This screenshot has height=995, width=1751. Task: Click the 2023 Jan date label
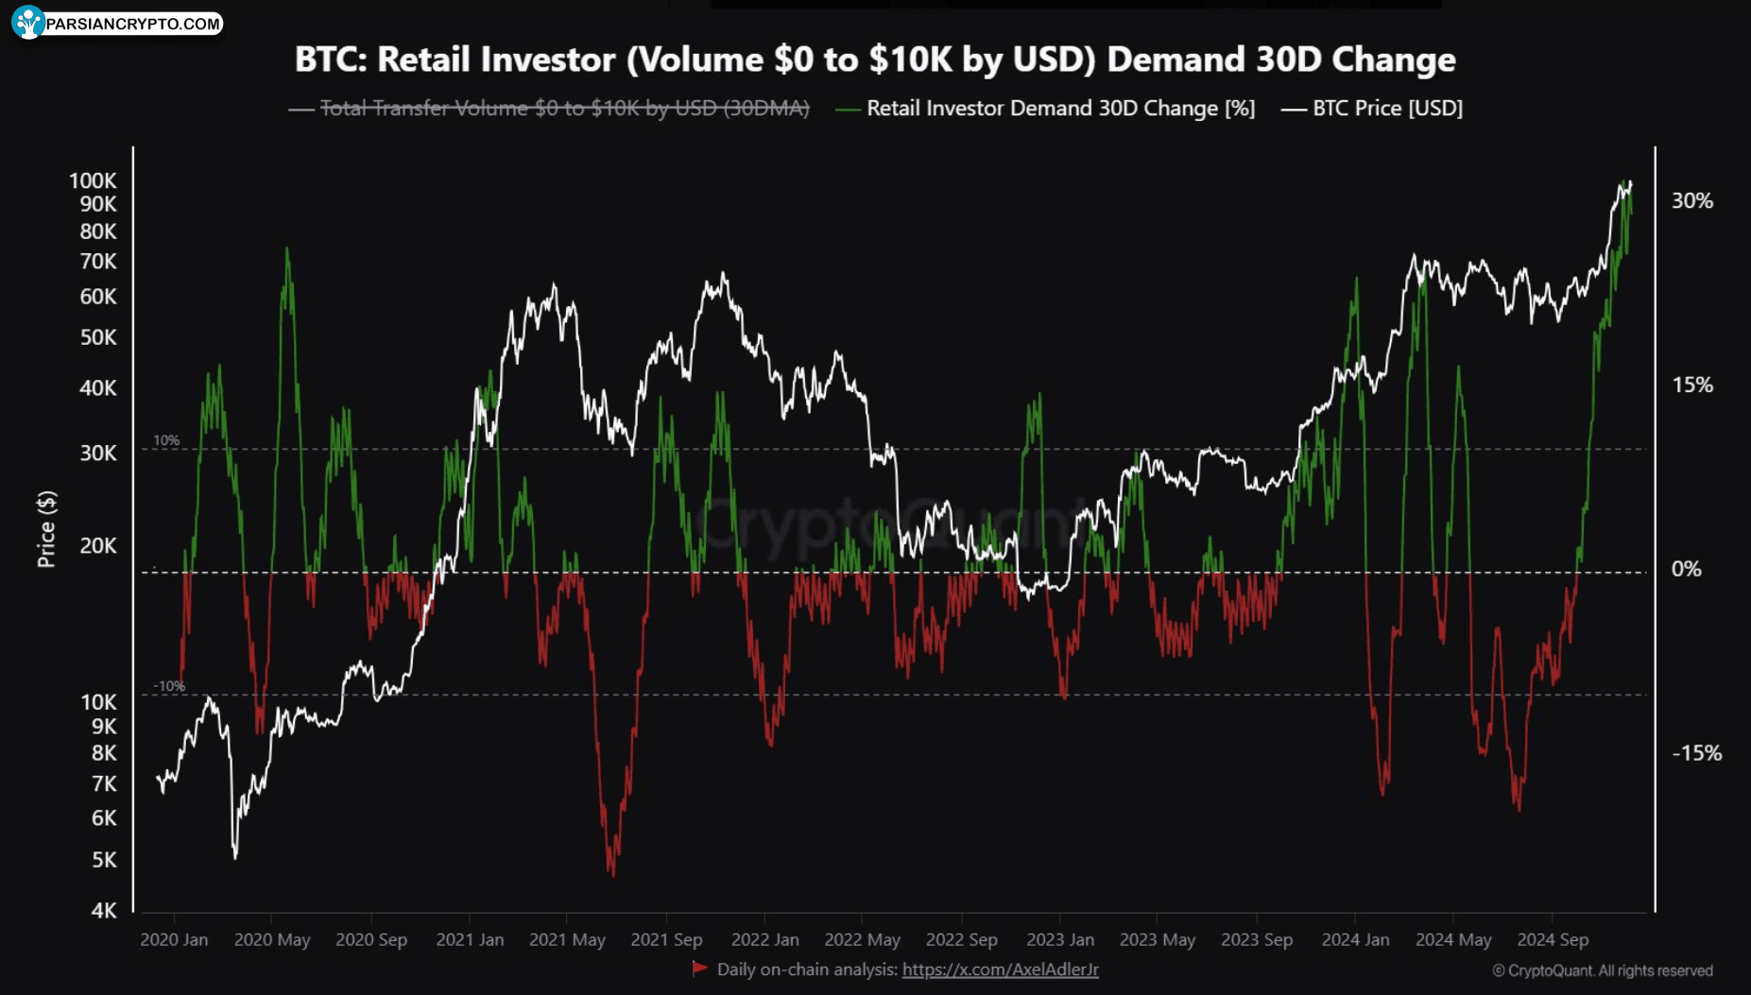[1060, 940]
